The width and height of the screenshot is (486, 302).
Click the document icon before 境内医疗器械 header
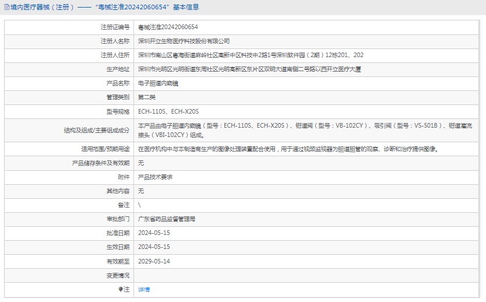tap(6, 8)
